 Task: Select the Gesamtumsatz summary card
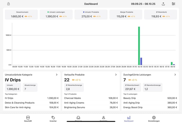point(21,15)
